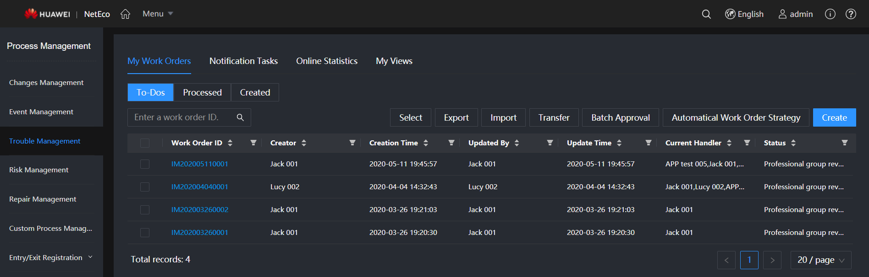Switch to the Processed tab

[202, 92]
